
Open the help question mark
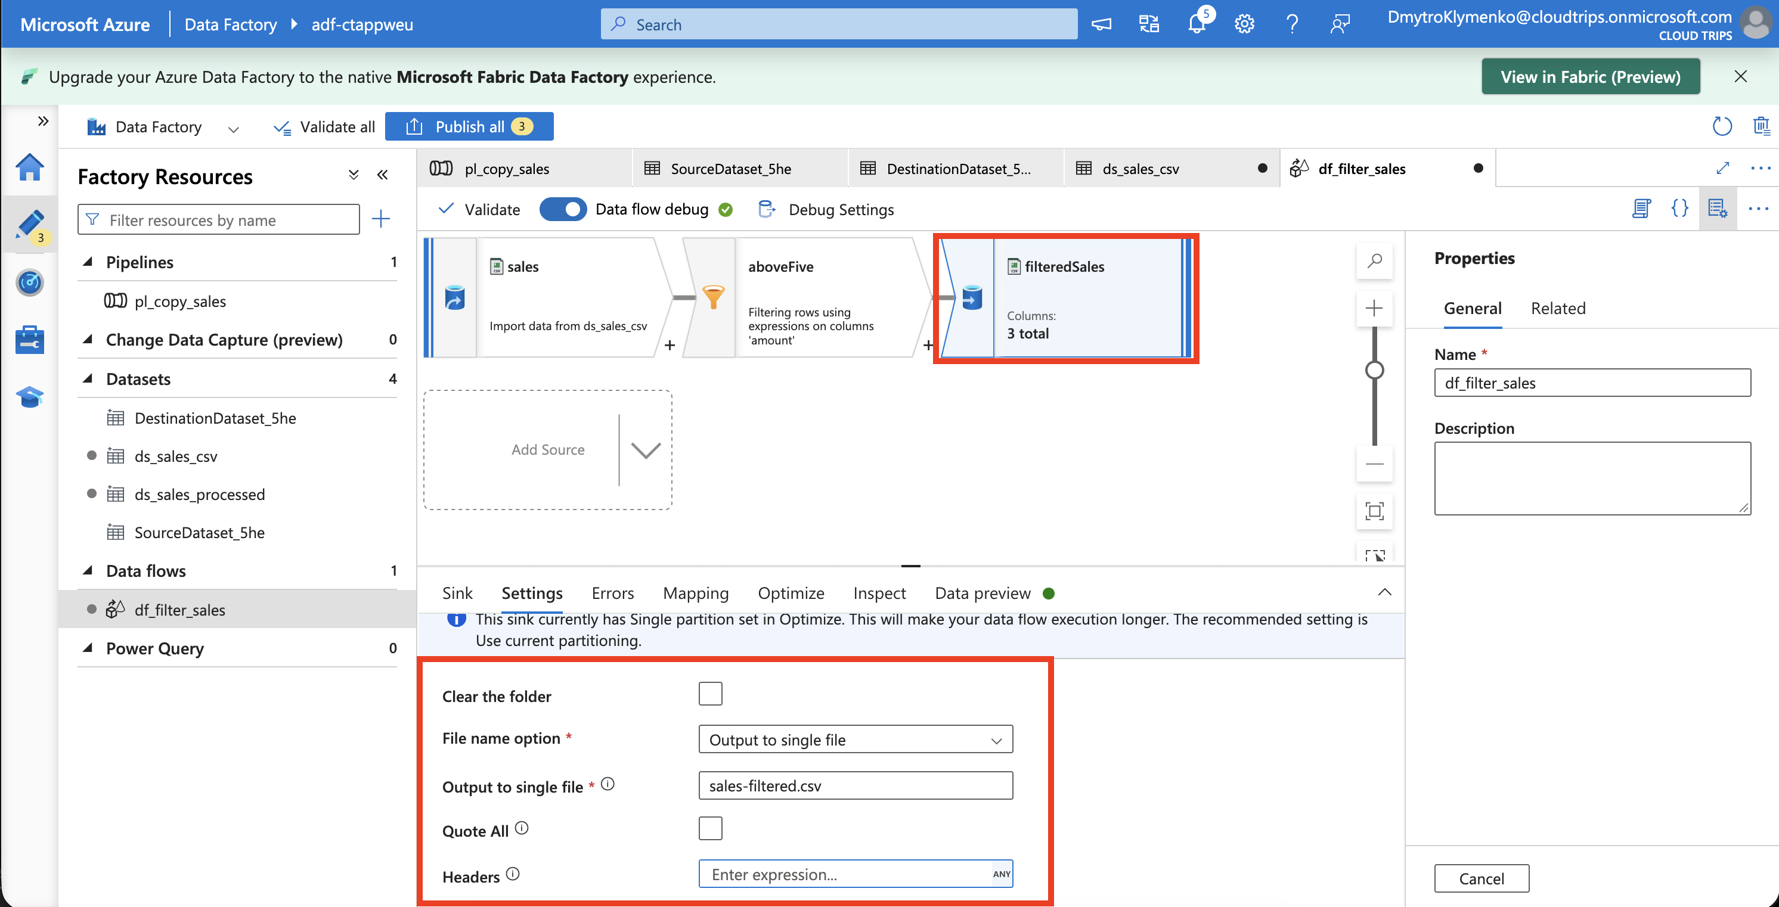pos(1292,24)
